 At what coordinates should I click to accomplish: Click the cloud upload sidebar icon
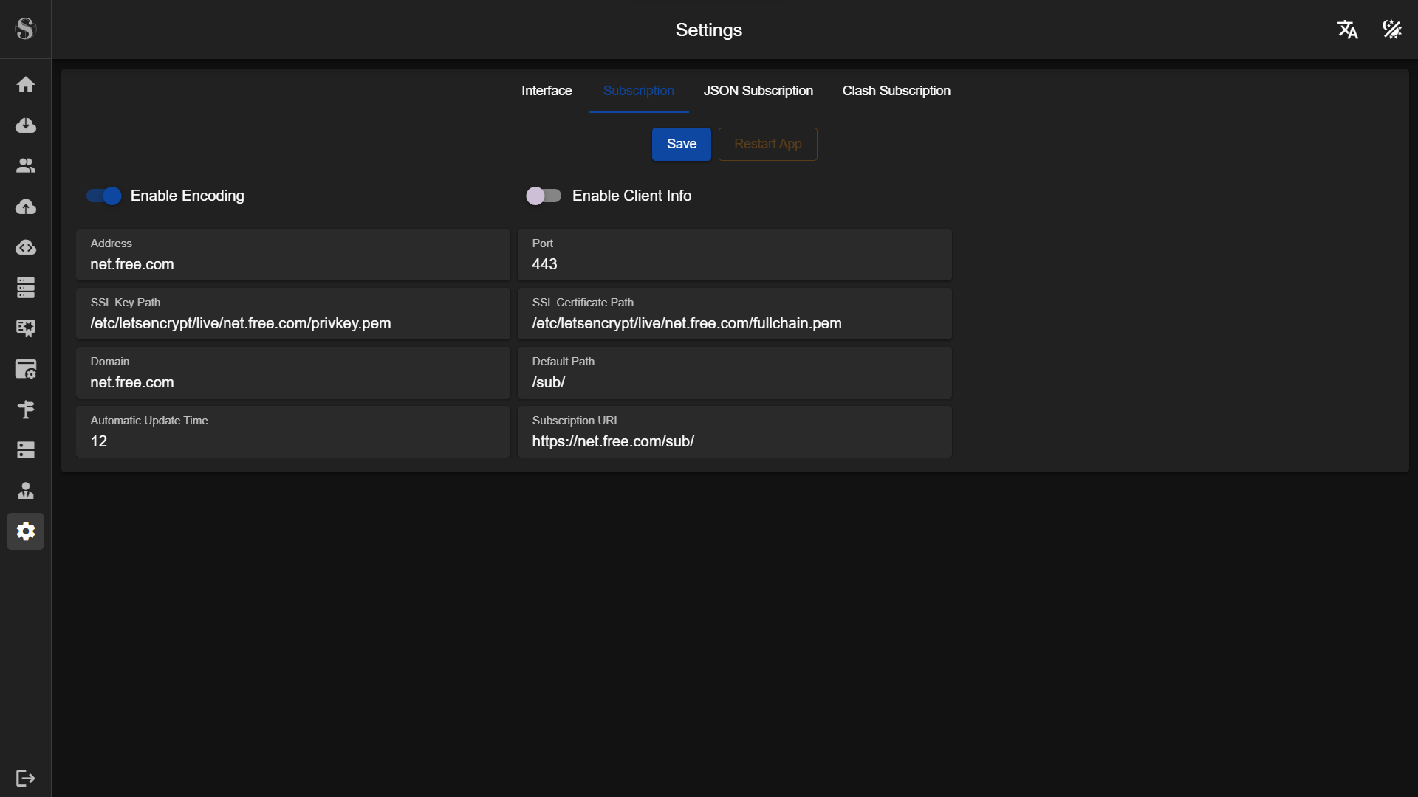coord(26,207)
